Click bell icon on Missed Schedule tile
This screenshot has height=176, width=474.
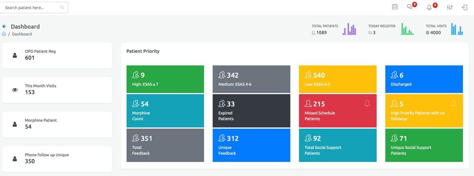367,103
